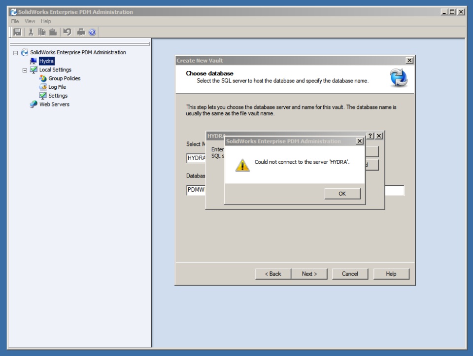Click the Undo arrow toolbar icon
The width and height of the screenshot is (473, 356).
pyautogui.click(x=68, y=32)
